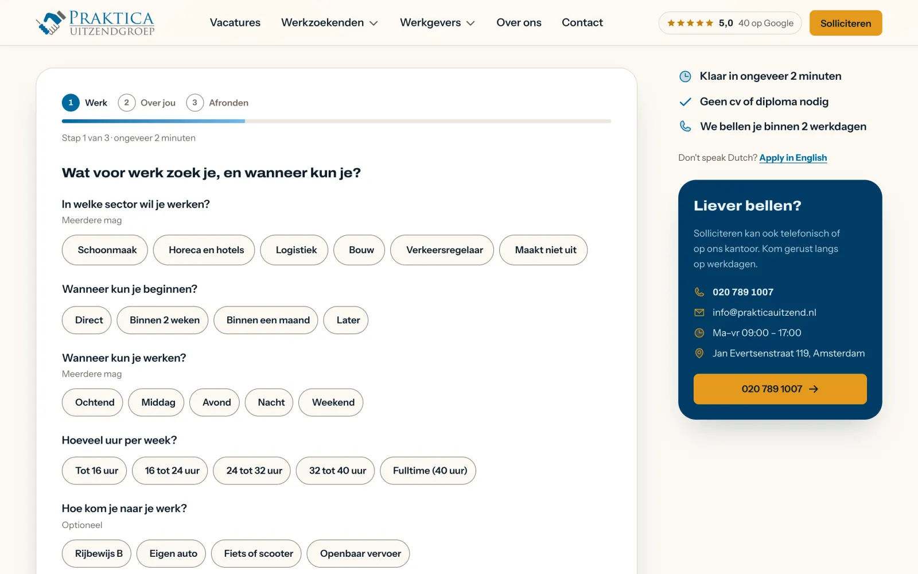918x574 pixels.
Task: Click the 020 789 1007 phone number text
Action: (743, 292)
